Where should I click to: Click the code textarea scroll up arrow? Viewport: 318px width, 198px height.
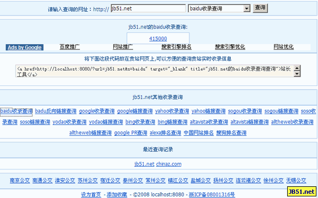[297, 68]
